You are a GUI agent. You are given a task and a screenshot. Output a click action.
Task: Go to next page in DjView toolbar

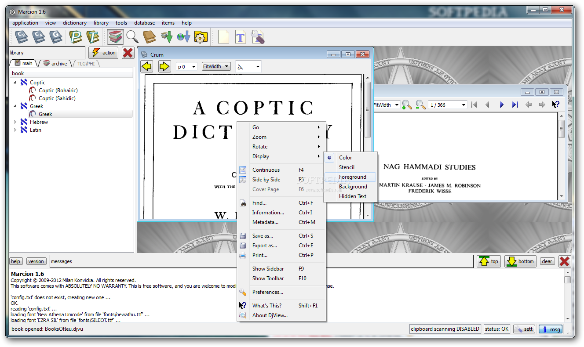501,105
